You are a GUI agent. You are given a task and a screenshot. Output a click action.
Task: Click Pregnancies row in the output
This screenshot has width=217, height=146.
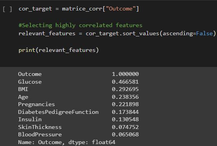point(79,104)
